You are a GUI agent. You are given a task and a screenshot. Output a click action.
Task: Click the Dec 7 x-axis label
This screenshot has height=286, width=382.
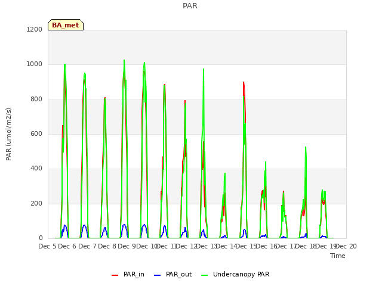(x=87, y=246)
